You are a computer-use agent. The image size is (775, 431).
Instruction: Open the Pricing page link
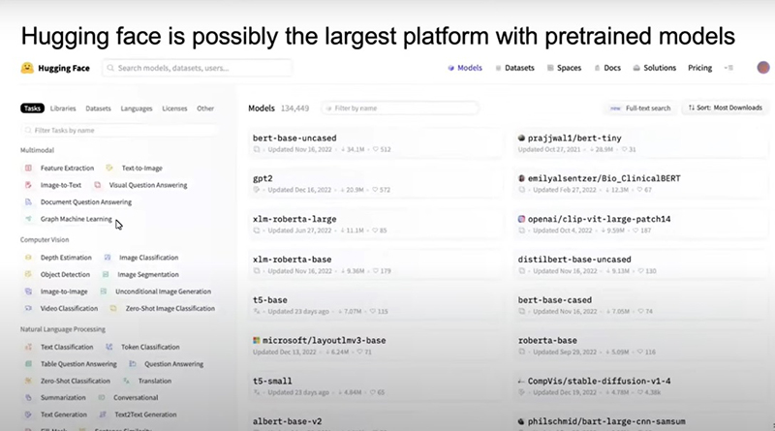point(699,69)
